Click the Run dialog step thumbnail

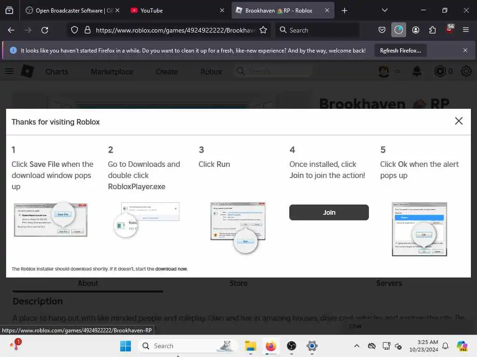238,227
